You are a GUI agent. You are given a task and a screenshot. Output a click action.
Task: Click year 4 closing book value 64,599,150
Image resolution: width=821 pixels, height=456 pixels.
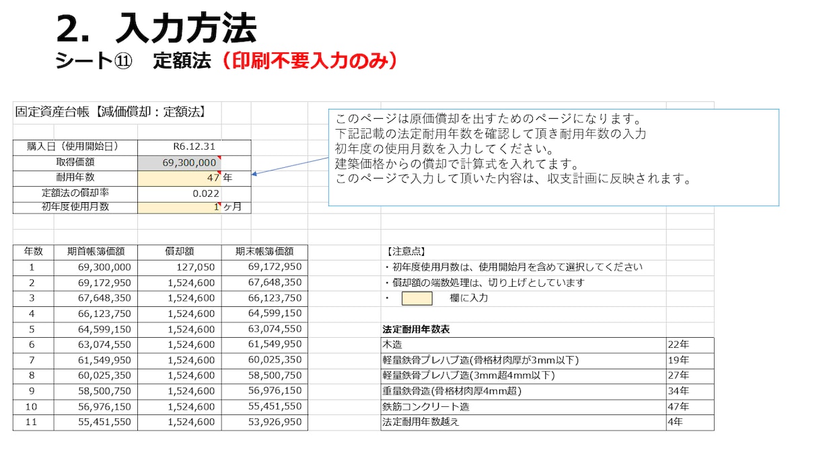264,314
